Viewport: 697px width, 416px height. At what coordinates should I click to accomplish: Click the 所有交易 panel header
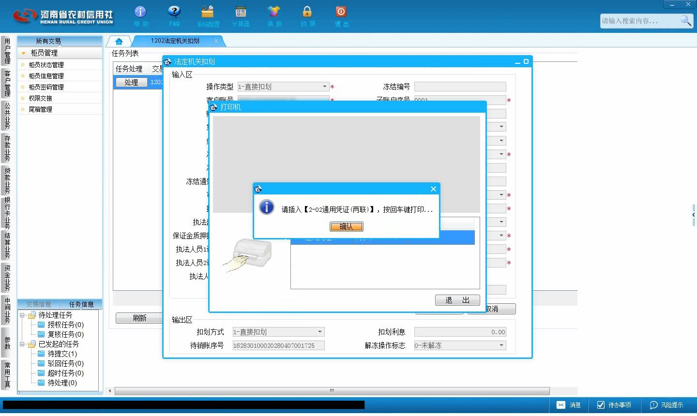(48, 41)
